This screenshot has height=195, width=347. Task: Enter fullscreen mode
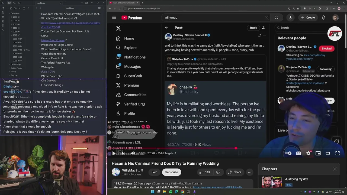[338, 153]
